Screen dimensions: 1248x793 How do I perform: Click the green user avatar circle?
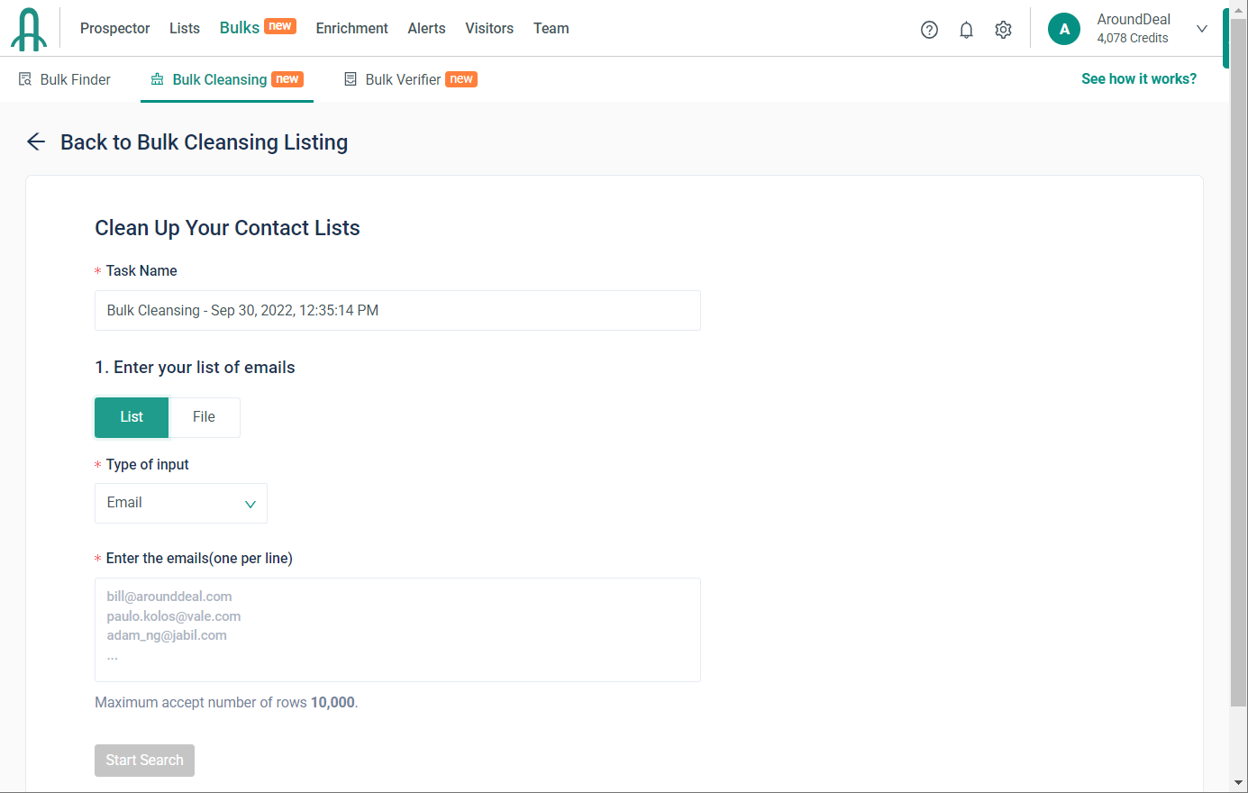pyautogui.click(x=1063, y=29)
